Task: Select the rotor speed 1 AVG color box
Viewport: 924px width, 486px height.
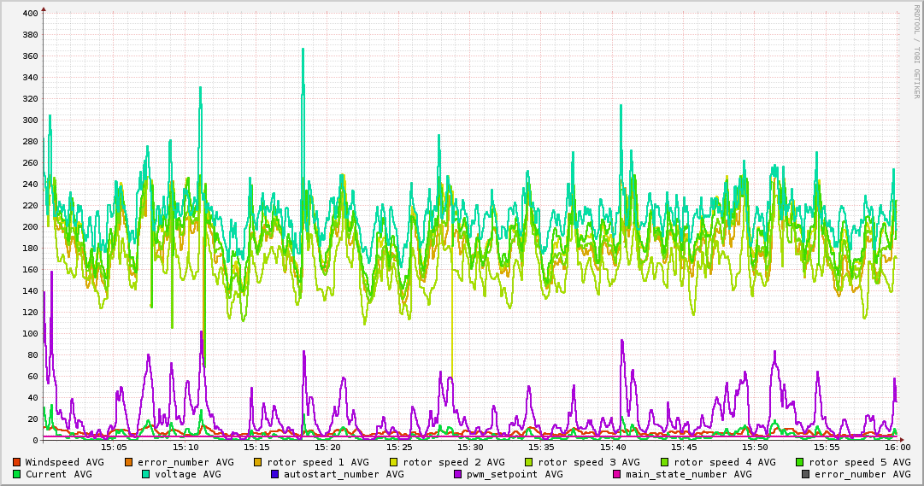Action: (x=257, y=462)
